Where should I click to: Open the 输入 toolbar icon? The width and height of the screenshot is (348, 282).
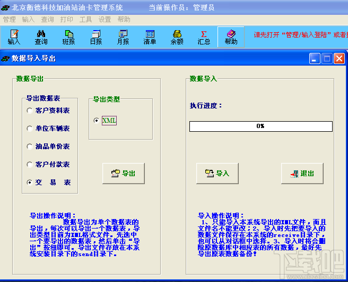(x=14, y=37)
